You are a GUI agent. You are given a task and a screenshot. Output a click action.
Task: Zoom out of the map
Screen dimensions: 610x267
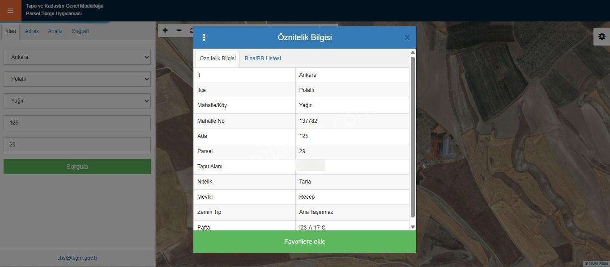[x=179, y=30]
